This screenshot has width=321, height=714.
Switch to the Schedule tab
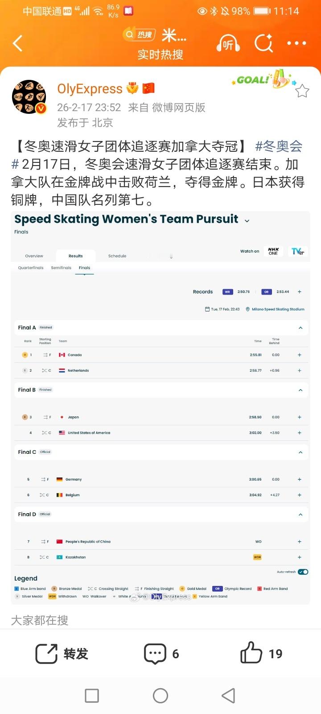(117, 256)
